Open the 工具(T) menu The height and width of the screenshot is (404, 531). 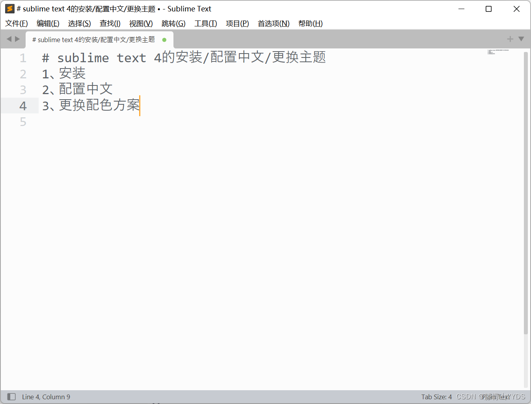(x=205, y=23)
